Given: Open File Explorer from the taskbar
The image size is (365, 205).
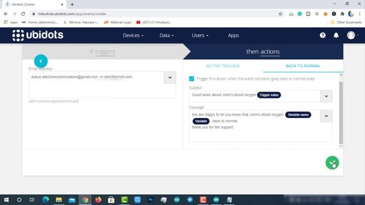Looking at the screenshot, I should point(59,200).
